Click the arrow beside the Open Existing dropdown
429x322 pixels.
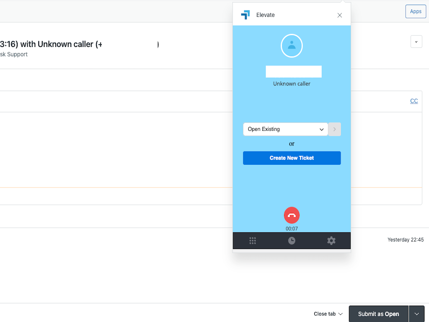(x=334, y=129)
